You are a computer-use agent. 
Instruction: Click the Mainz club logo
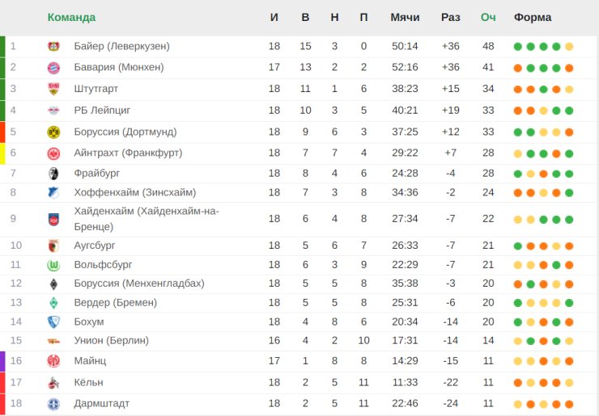[x=54, y=361]
